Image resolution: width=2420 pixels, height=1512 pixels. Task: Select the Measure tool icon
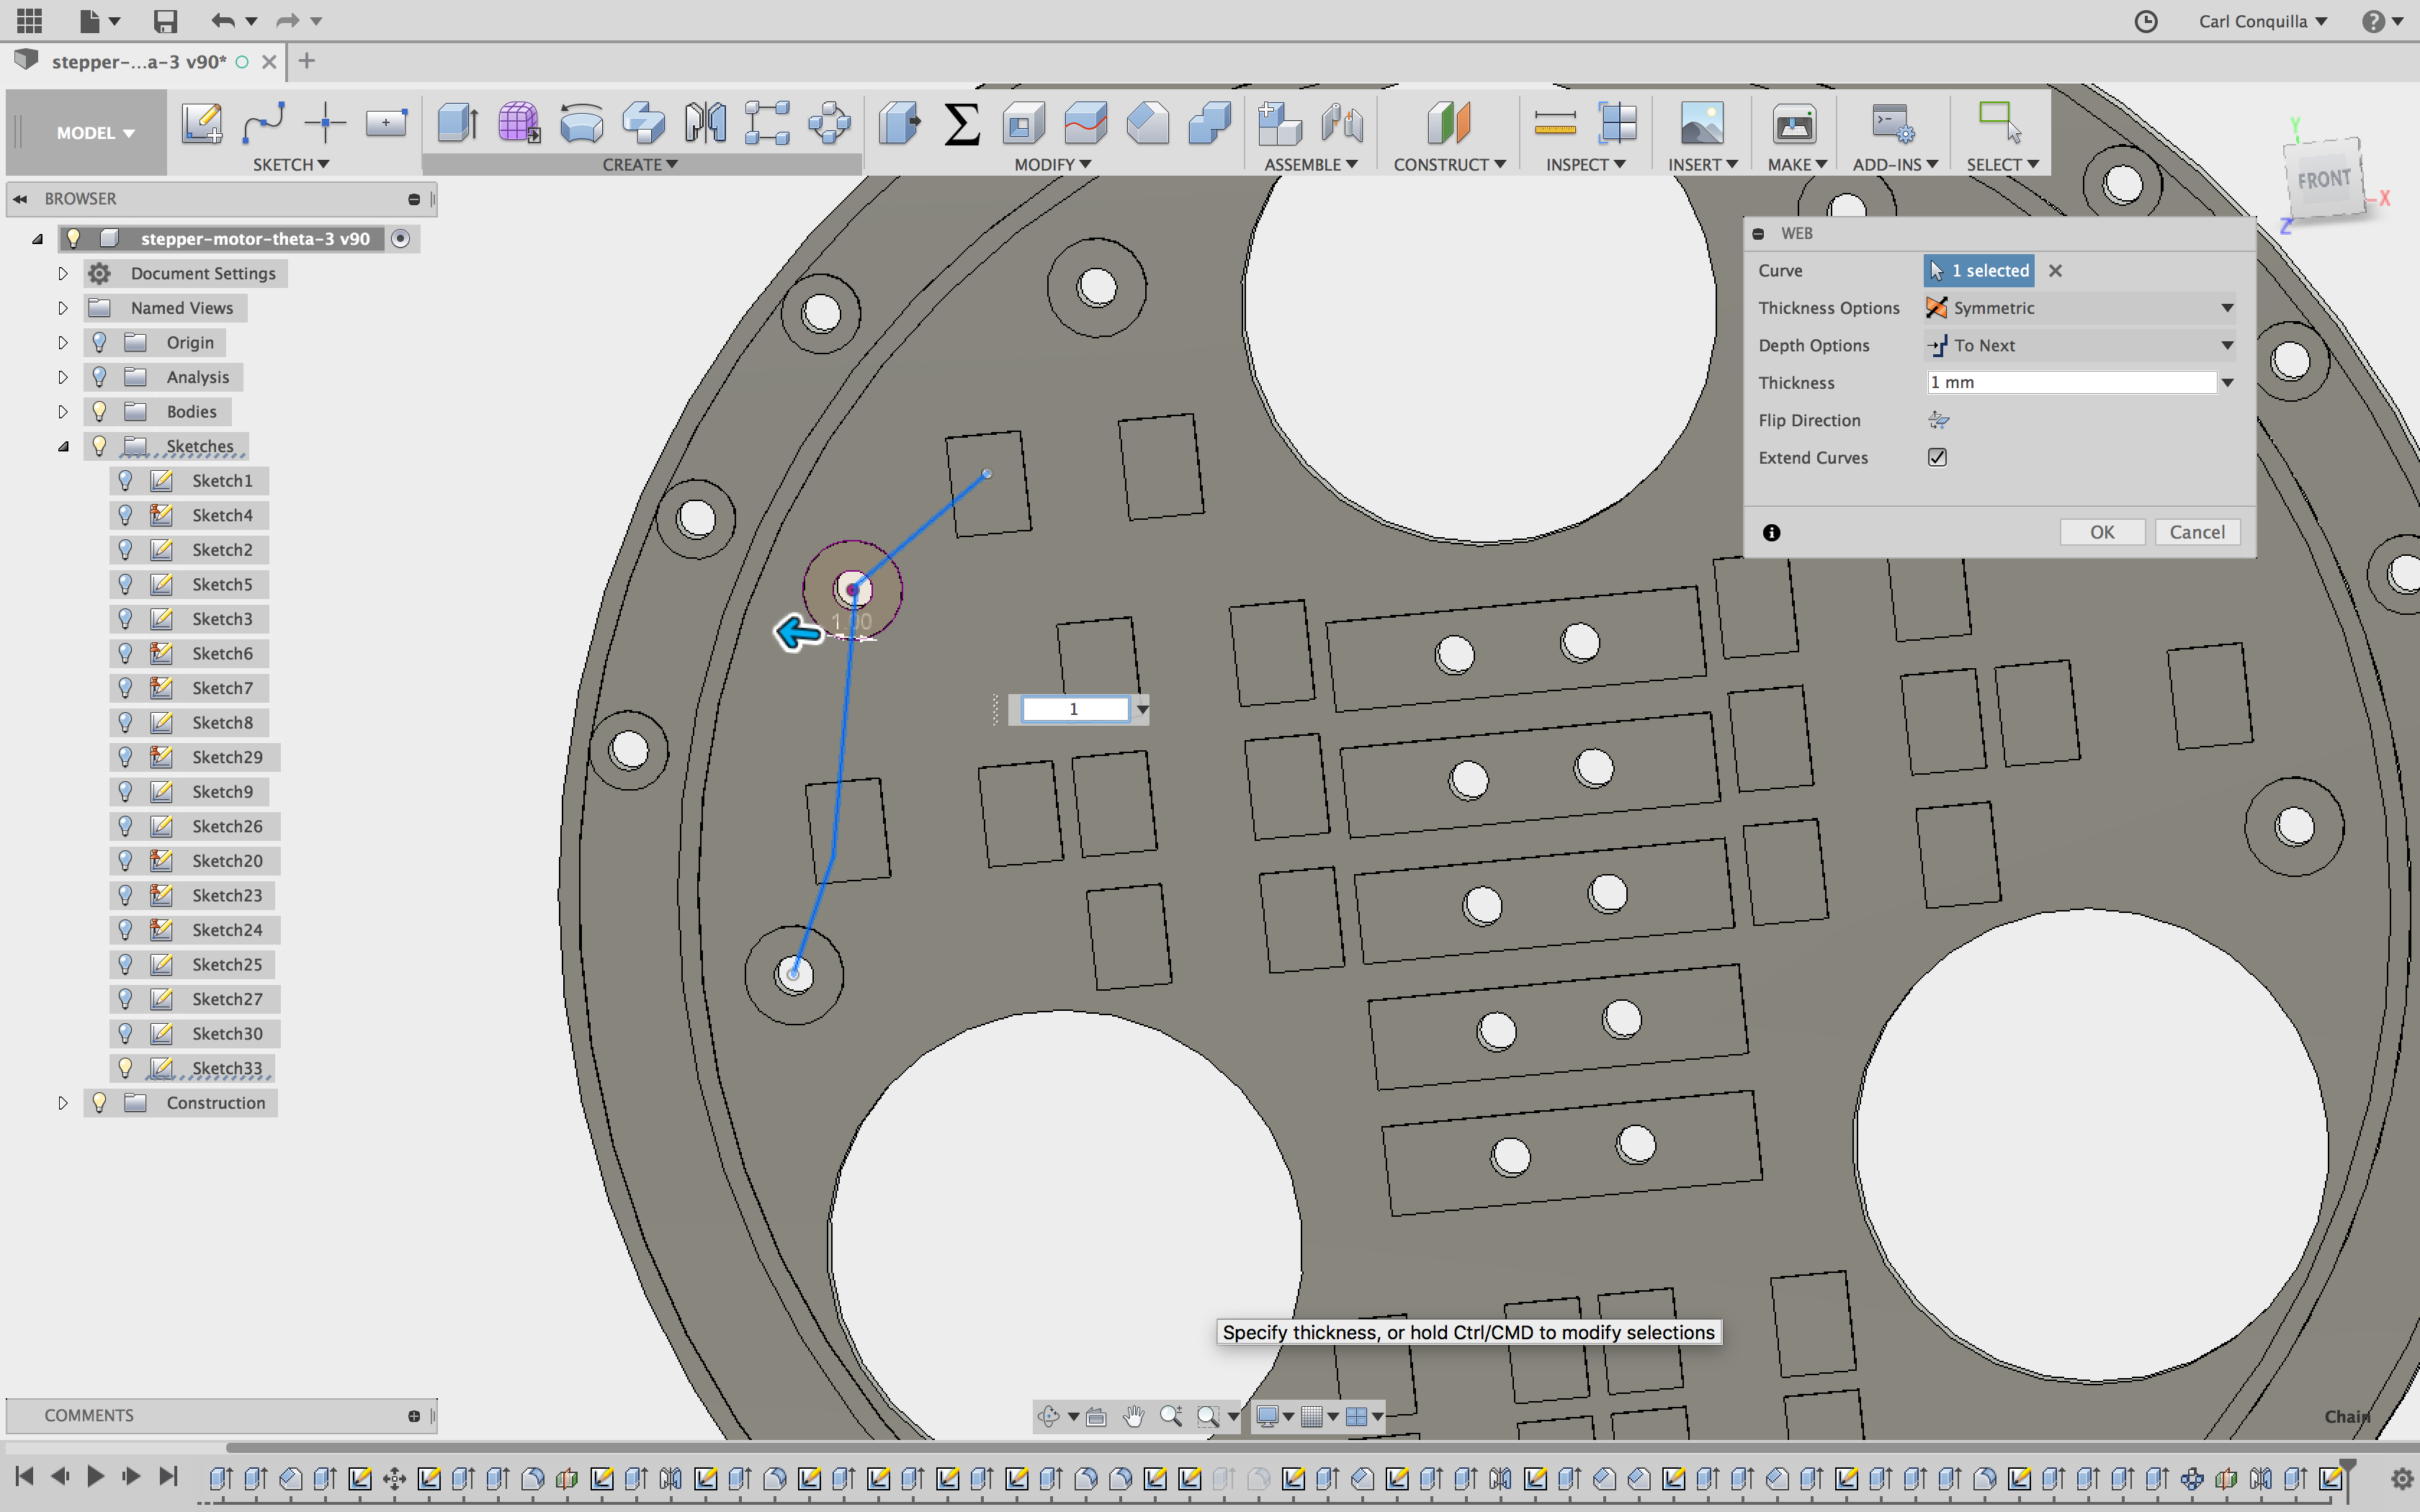coord(1555,124)
